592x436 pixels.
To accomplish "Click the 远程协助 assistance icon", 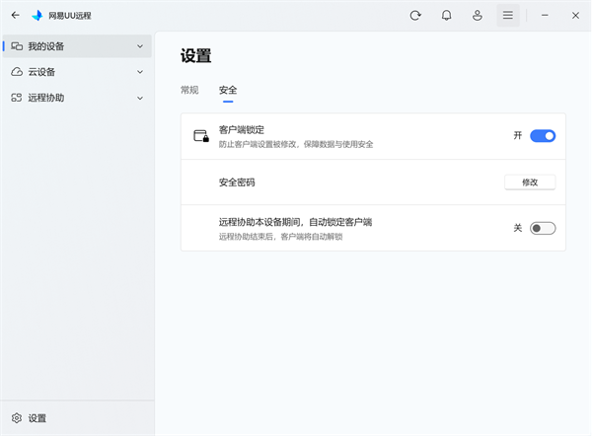I will coord(17,98).
